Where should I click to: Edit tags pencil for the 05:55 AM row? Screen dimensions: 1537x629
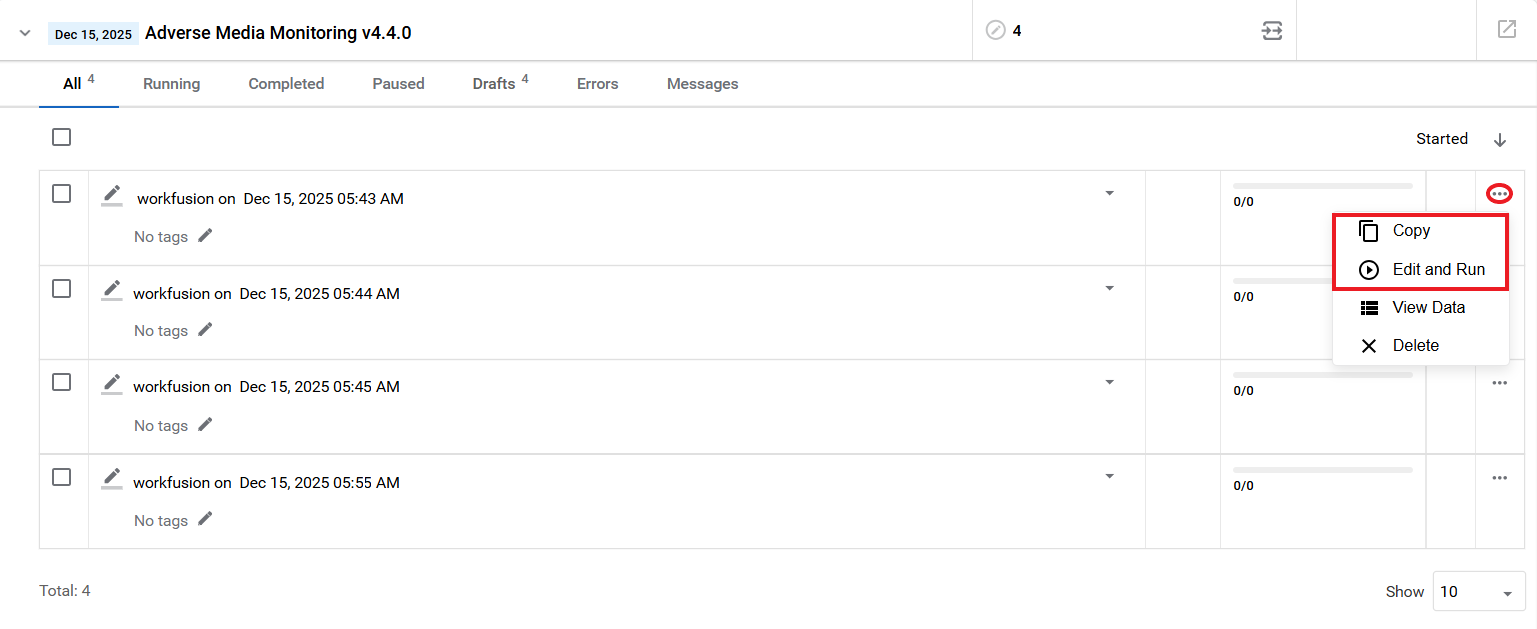pos(205,519)
